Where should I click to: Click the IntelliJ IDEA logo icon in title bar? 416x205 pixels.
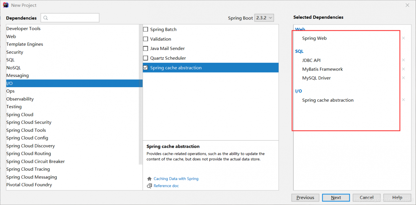point(6,5)
